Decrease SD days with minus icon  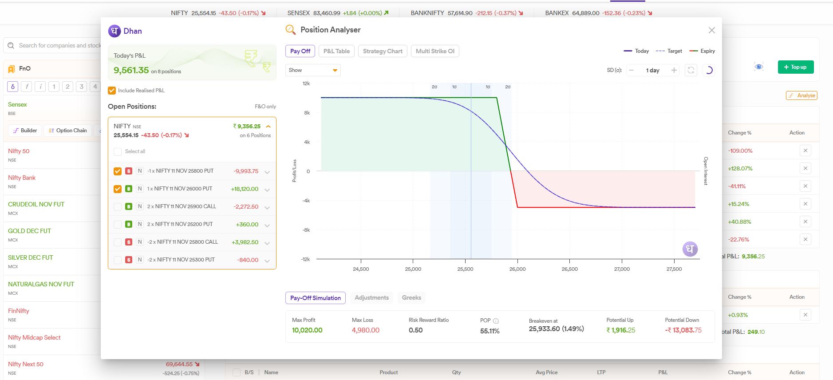pyautogui.click(x=632, y=70)
